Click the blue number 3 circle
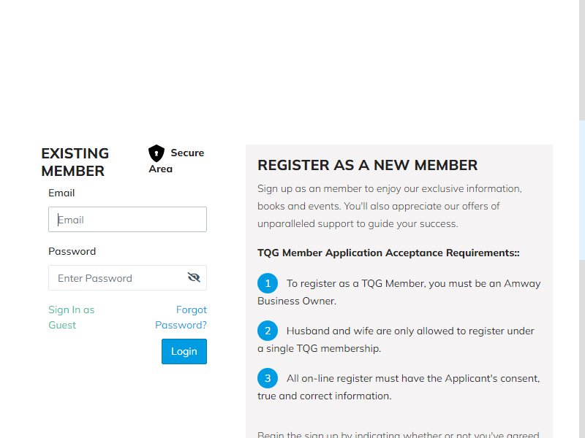 tap(268, 378)
